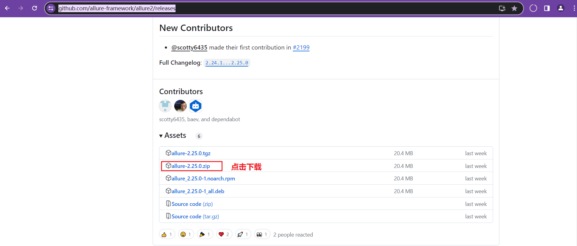Click zip file icon beside Source code (zip)

click(168, 203)
